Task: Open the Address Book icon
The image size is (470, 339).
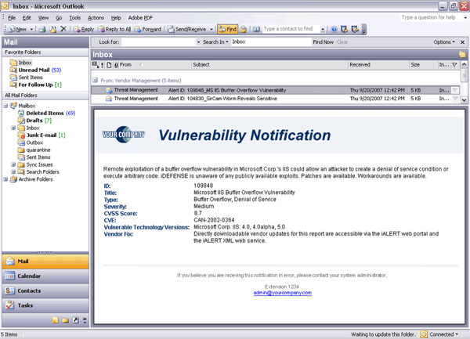Action: (256, 29)
